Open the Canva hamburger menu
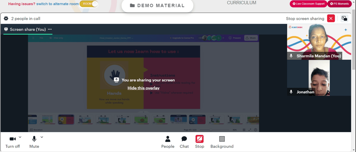 (33, 38)
